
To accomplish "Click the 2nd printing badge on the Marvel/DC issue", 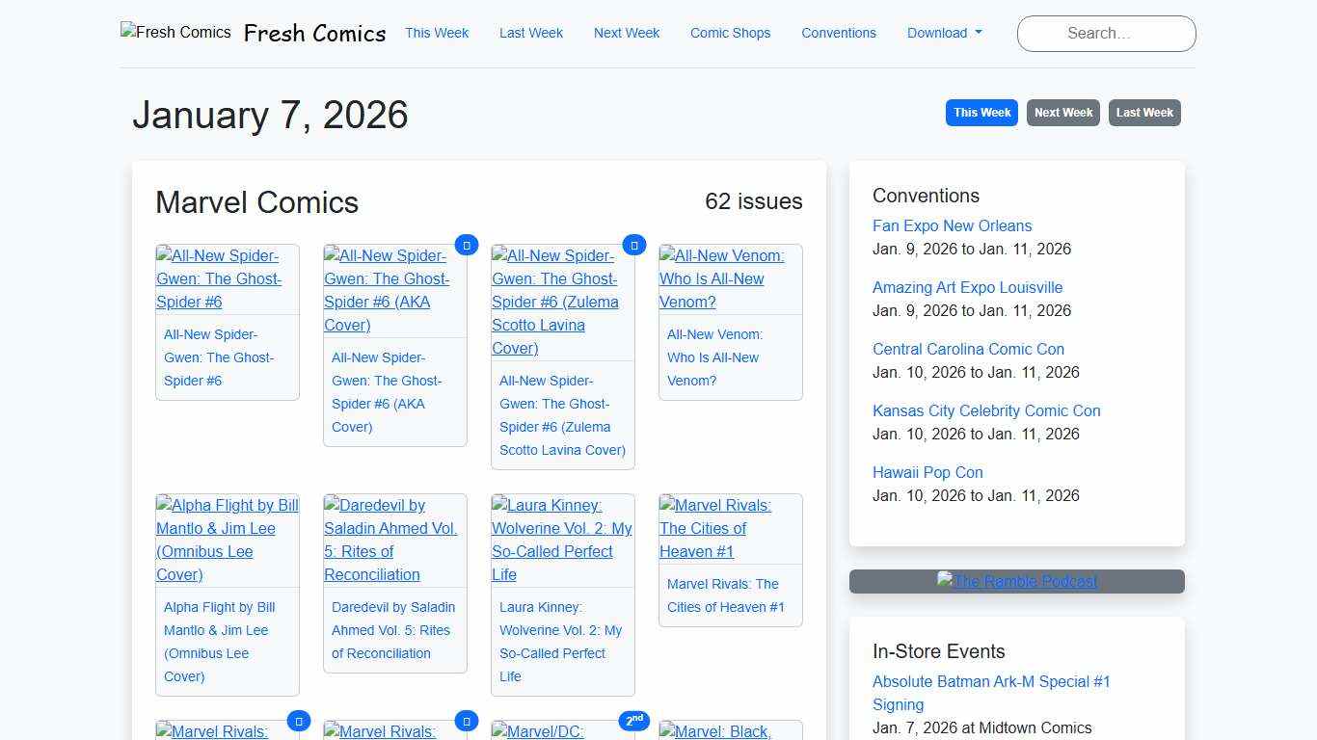I will pos(634,720).
